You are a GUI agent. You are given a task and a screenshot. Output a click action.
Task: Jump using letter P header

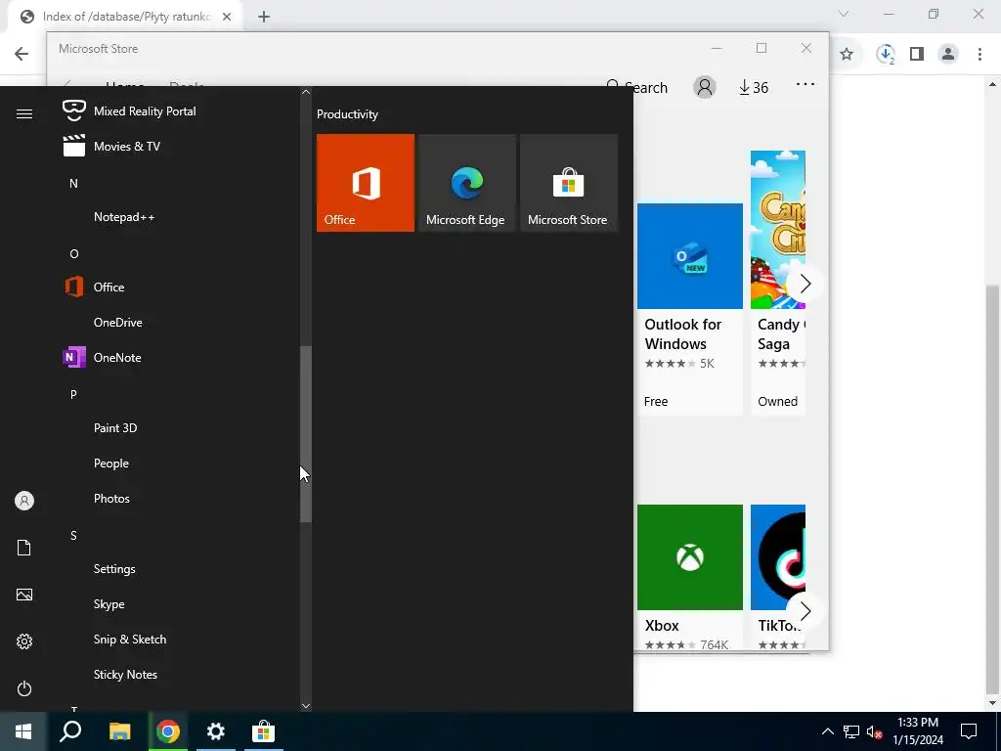click(x=73, y=395)
